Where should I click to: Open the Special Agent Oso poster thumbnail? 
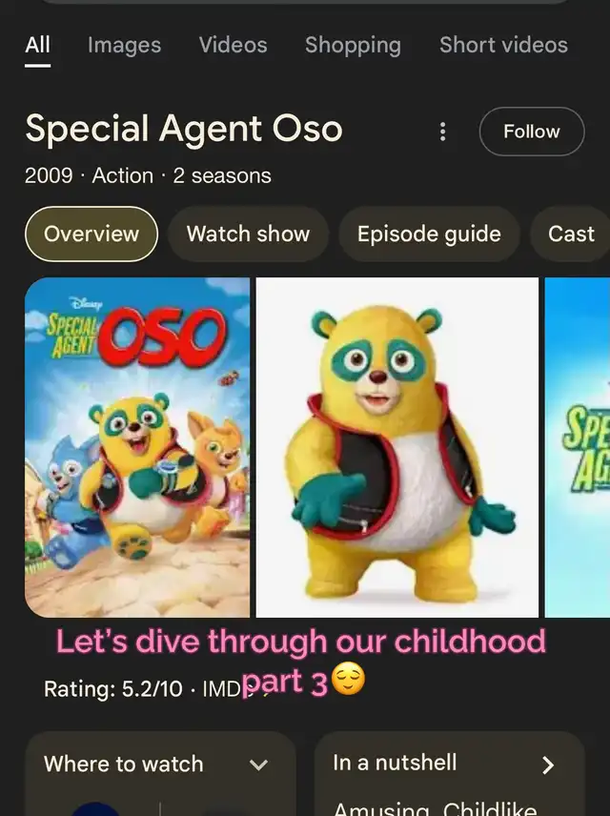pos(137,447)
